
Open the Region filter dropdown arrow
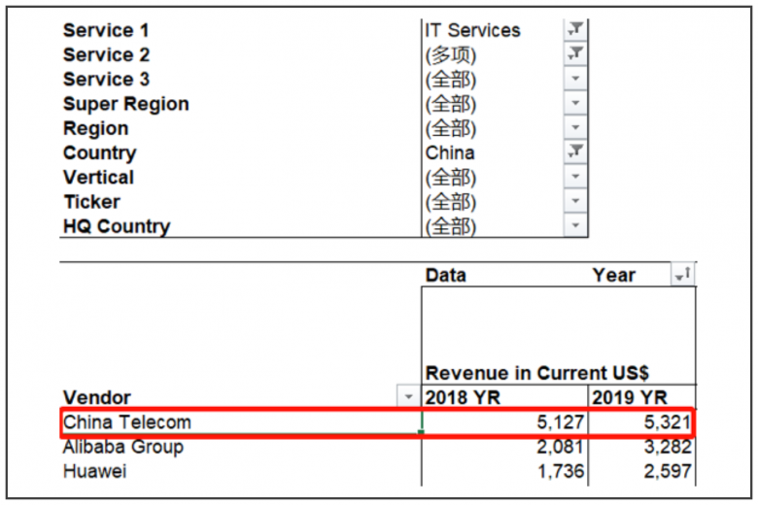click(575, 127)
